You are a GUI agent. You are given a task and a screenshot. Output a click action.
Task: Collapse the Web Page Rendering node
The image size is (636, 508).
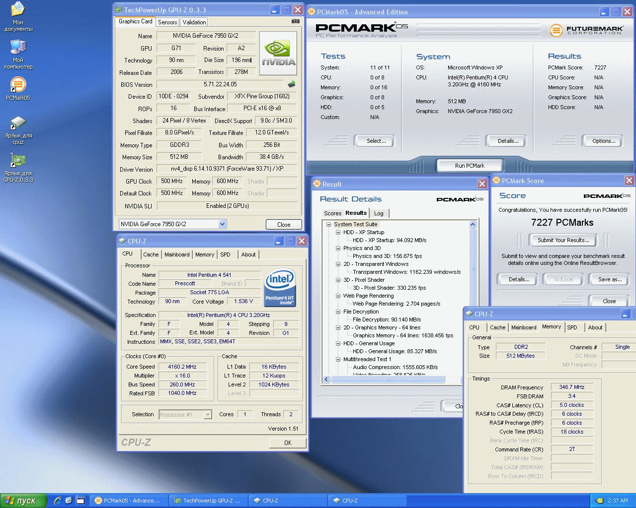[x=338, y=296]
